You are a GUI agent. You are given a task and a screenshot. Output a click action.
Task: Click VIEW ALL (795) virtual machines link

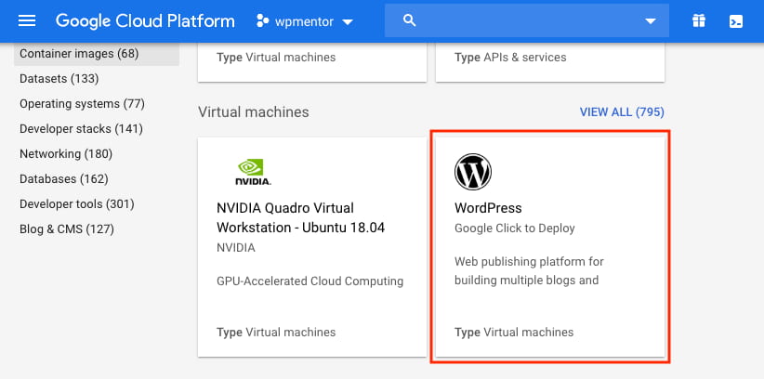tap(622, 112)
